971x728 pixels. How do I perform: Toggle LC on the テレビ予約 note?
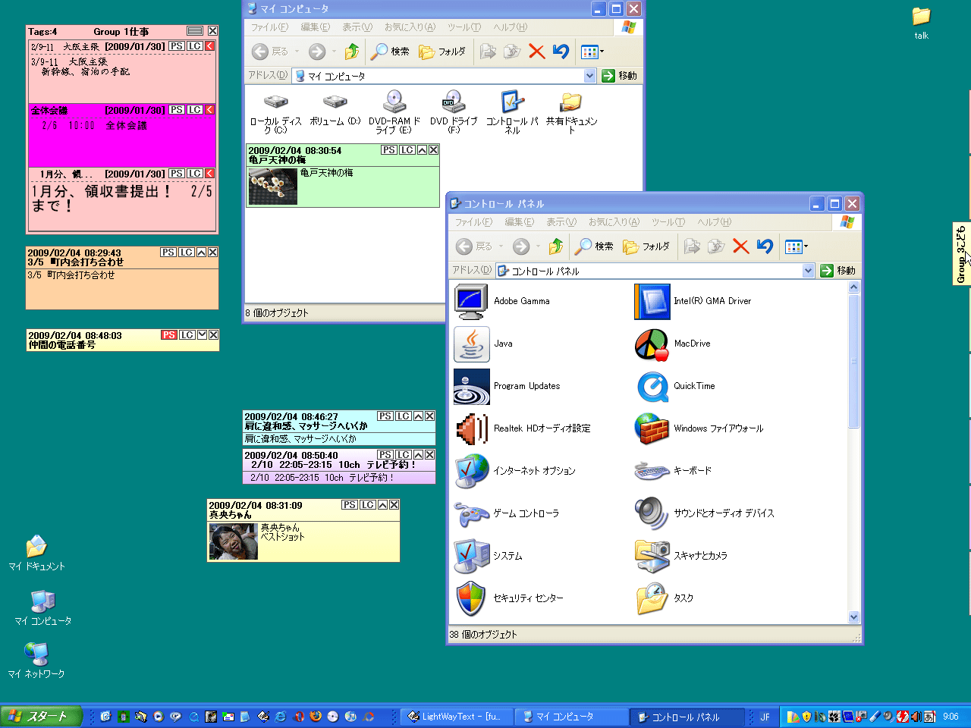pos(404,455)
